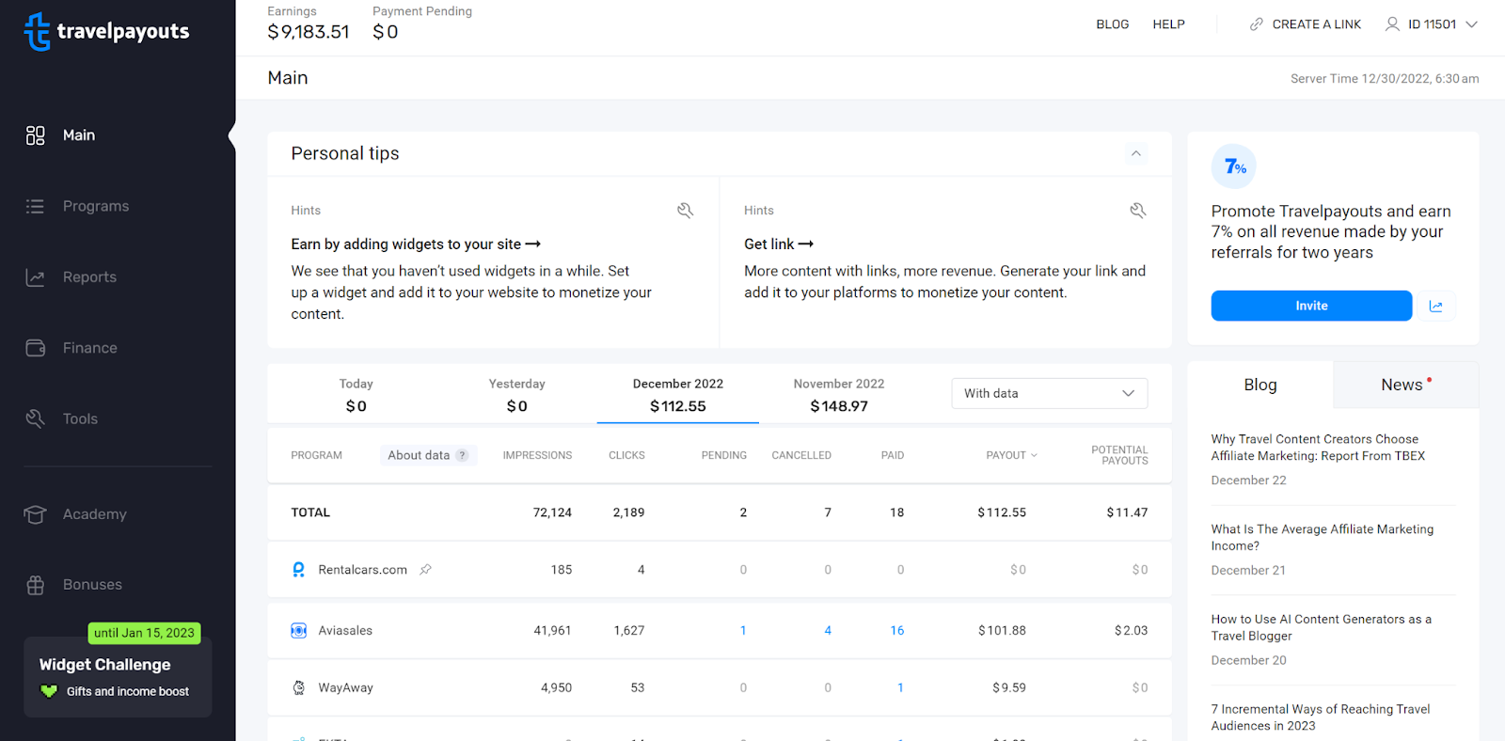The image size is (1505, 741).
Task: Click Aviasales pending count '1'
Action: [743, 631]
